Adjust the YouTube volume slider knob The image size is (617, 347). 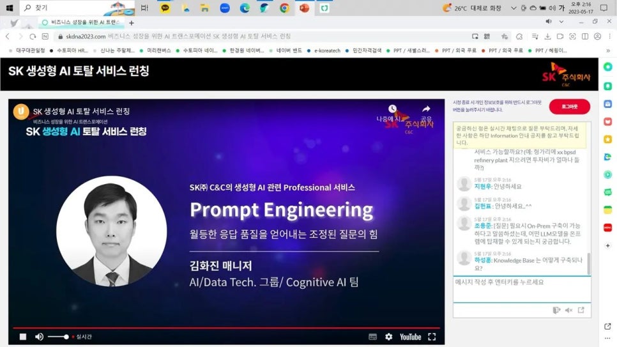(66, 337)
